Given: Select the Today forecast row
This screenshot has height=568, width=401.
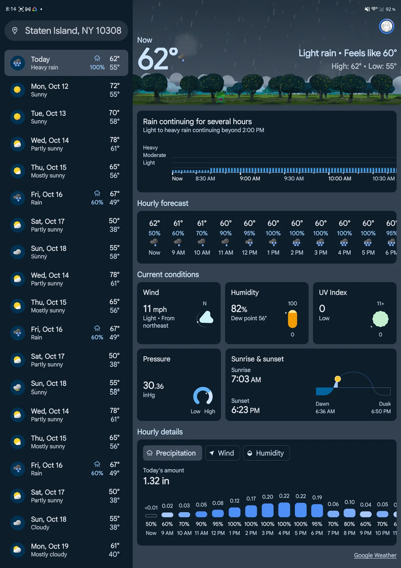Looking at the screenshot, I should [66, 63].
